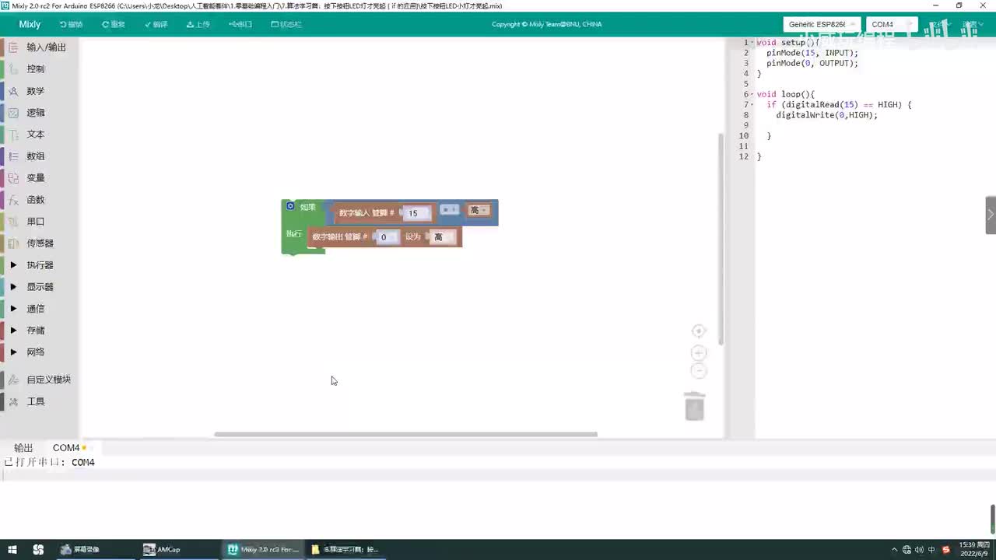Open the 控制 block category
Viewport: 996px width, 560px height.
point(39,69)
